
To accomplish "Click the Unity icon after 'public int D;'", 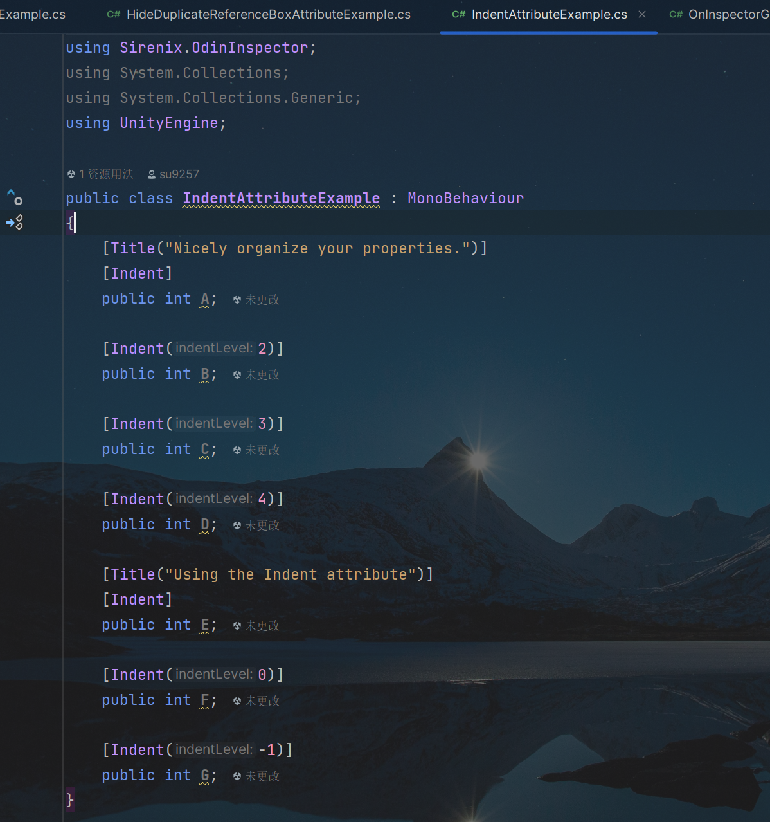I will pos(237,525).
